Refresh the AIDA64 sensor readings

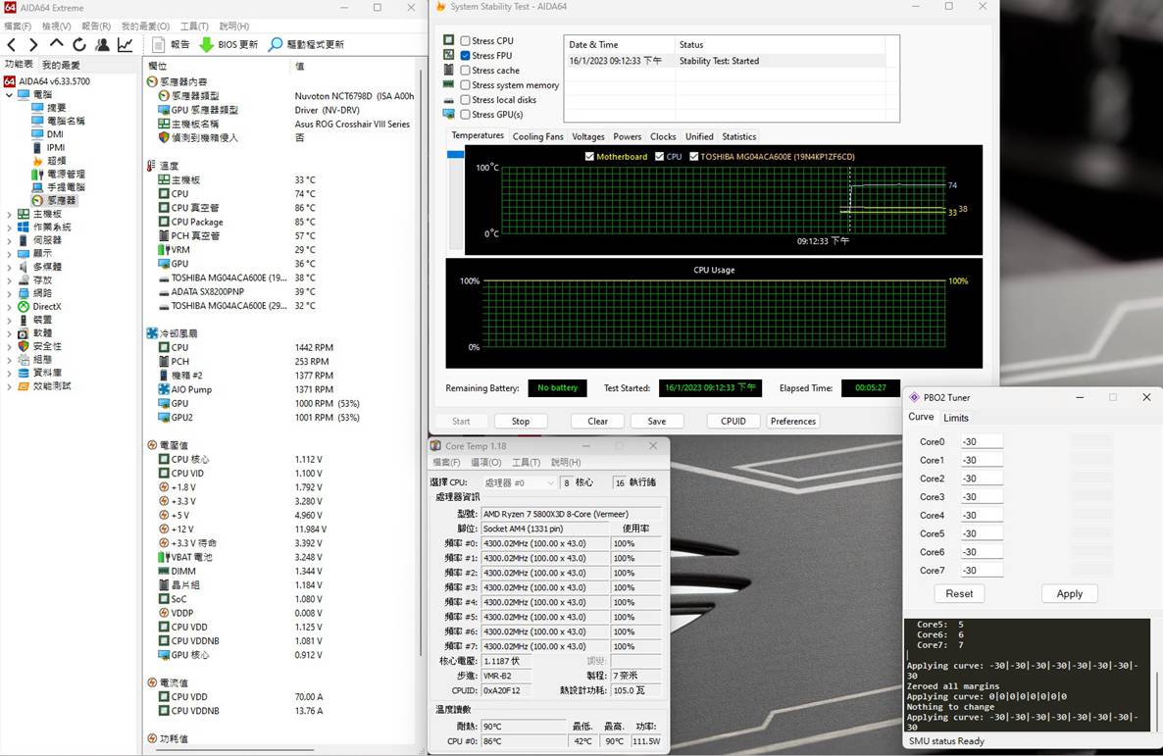point(79,45)
